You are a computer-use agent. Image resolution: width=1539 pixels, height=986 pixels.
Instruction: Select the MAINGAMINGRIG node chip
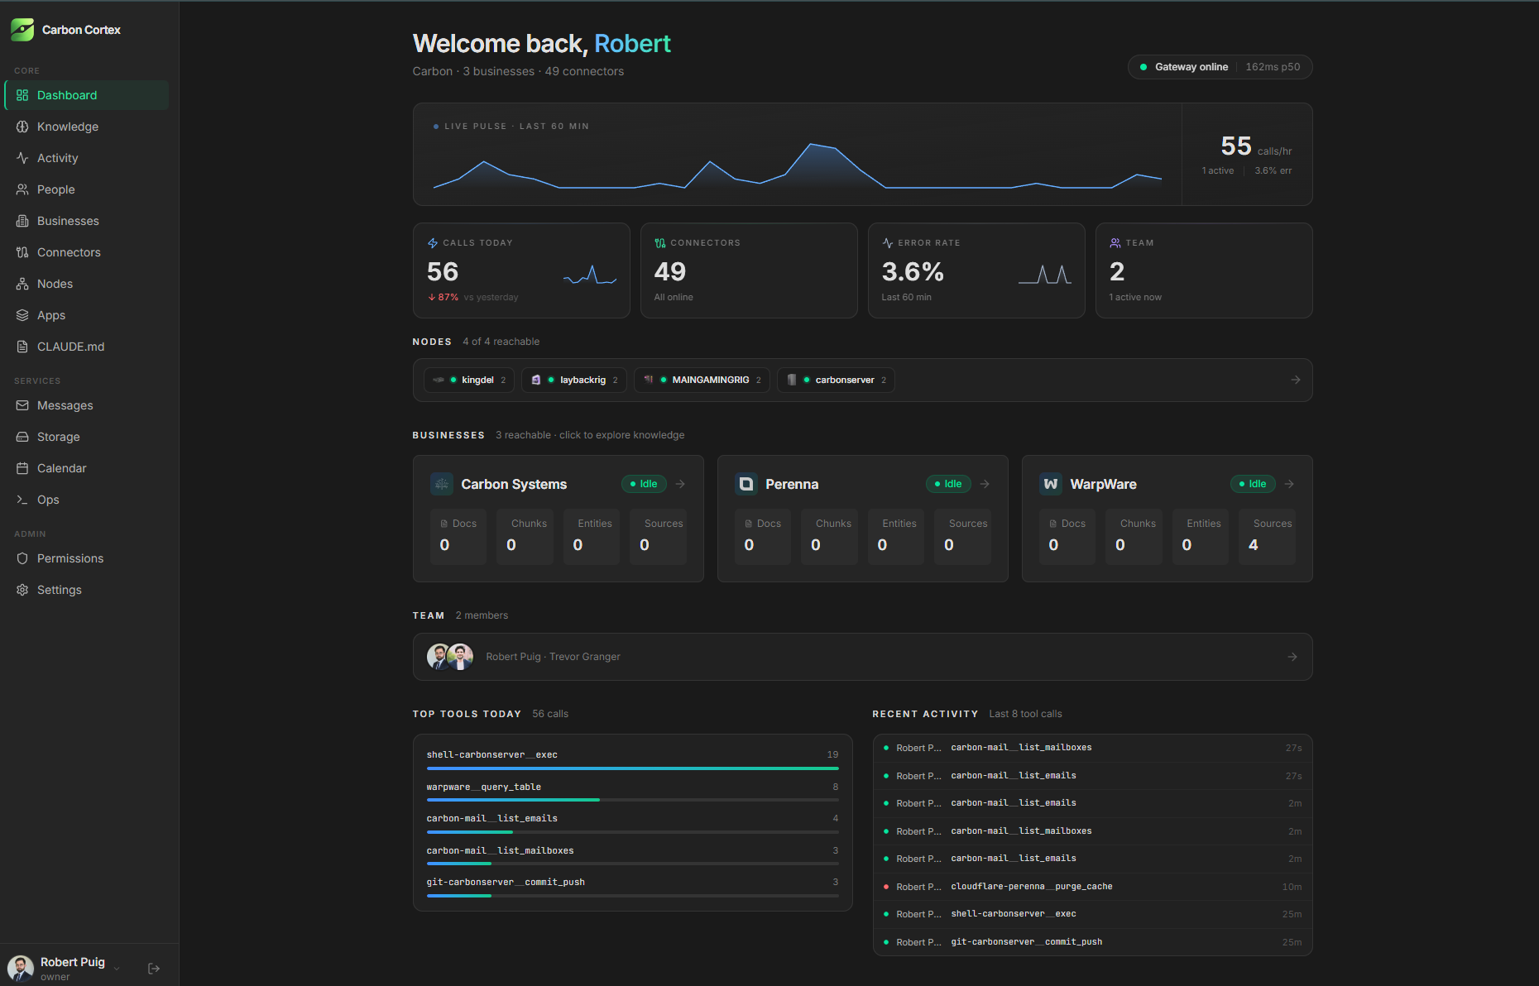click(702, 380)
